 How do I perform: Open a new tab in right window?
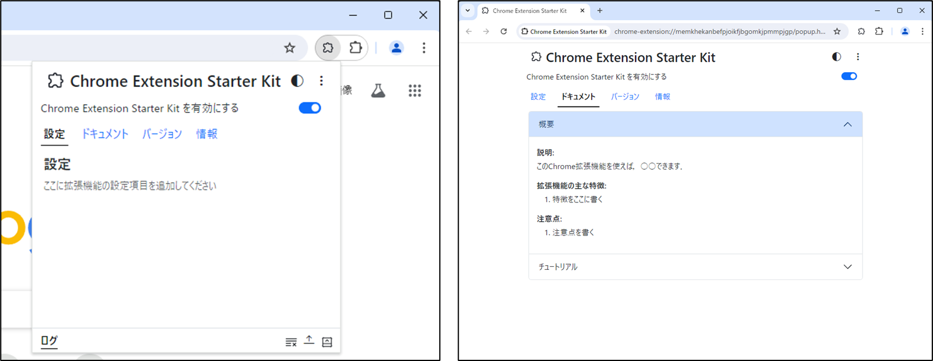coord(600,11)
